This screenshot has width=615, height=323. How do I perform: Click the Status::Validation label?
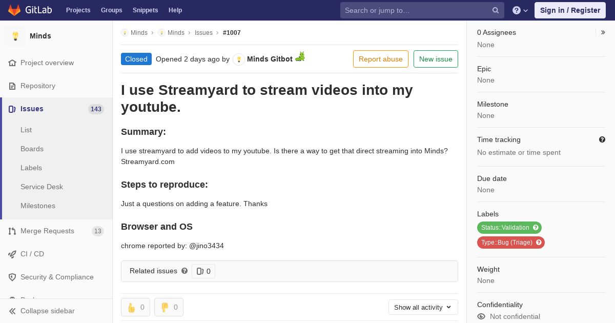point(505,228)
